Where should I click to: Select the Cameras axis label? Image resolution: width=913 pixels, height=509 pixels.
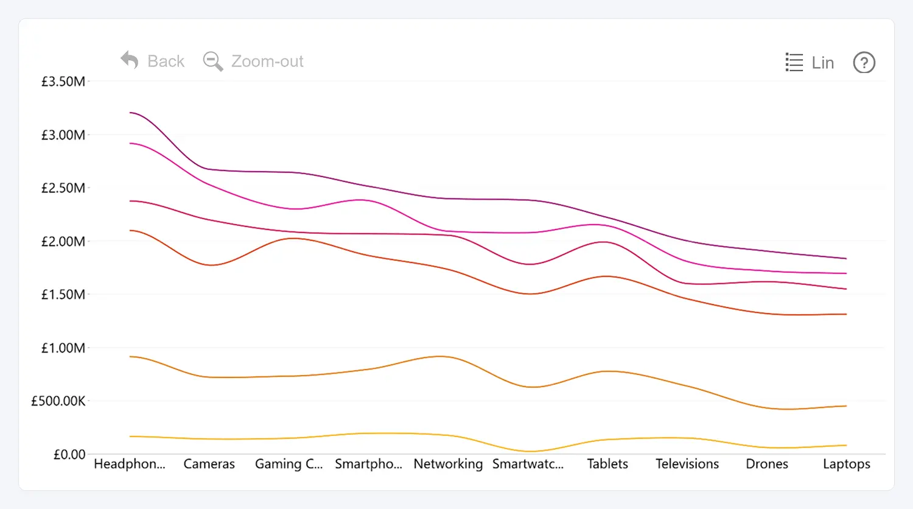[209, 464]
